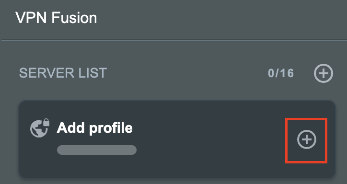This screenshot has height=184, width=347.
Task: Add a new server via header plus icon
Action: point(324,73)
